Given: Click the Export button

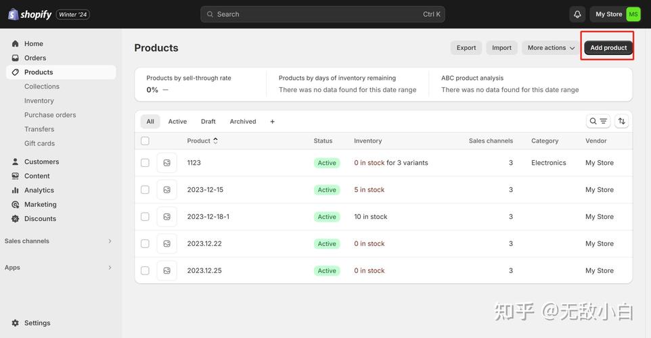Looking at the screenshot, I should [x=466, y=48].
